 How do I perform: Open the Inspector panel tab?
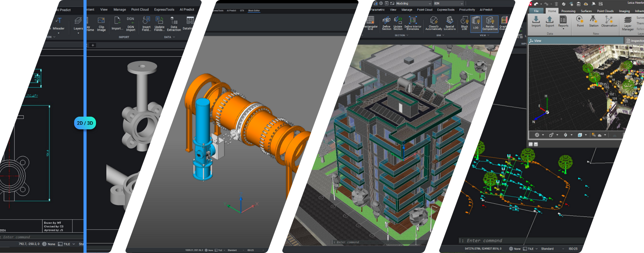point(635,41)
